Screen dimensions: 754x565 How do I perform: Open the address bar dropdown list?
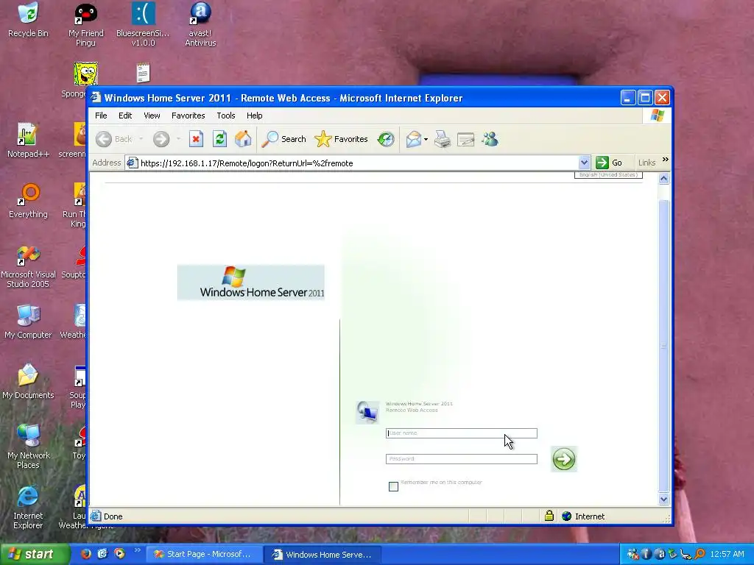[584, 163]
